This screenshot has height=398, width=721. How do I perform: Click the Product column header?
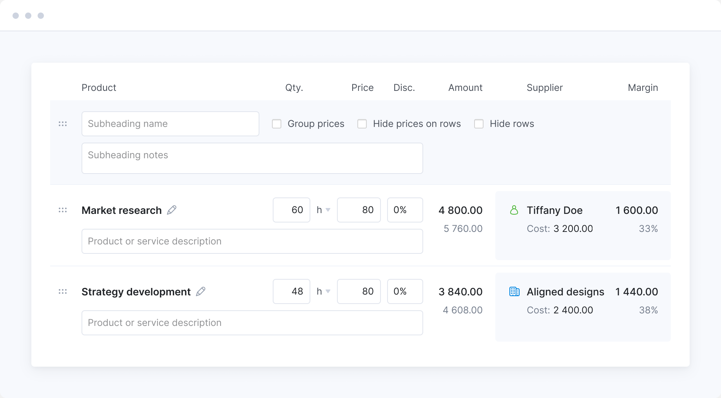tap(99, 88)
